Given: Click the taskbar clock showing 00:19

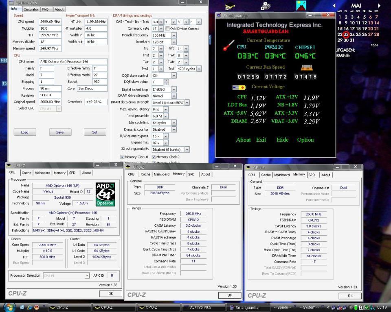Looking at the screenshot, I should pyautogui.click(x=382, y=308).
